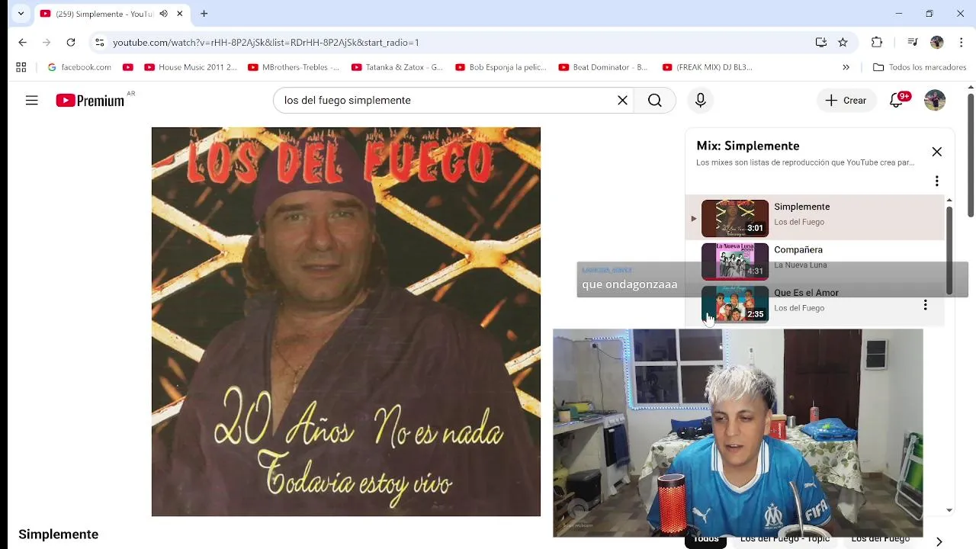Viewport: 976px width, 549px height.
Task: Reload the current page
Action: pyautogui.click(x=71, y=42)
